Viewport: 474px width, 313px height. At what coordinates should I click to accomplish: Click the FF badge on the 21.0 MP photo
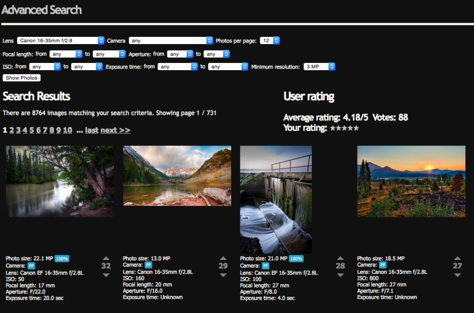[265, 266]
